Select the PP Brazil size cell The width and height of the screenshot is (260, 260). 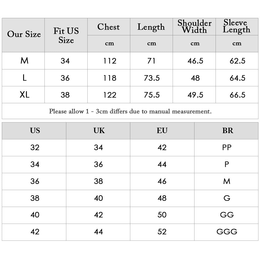point(227,148)
